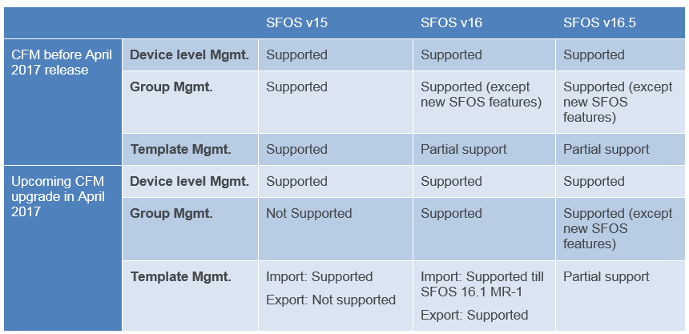Select the 'Partial support' cell in the bottom row
The image size is (689, 334).
(x=606, y=276)
